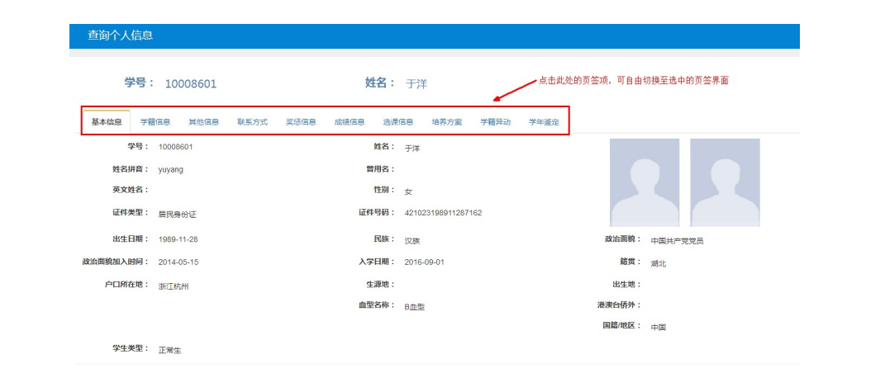This screenshot has width=885, height=392.
Task: Click the enrollment date 2016-09-01
Action: (425, 262)
